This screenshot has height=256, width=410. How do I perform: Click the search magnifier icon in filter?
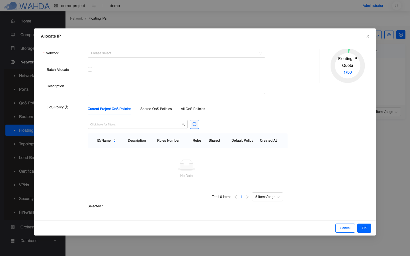pos(183,124)
